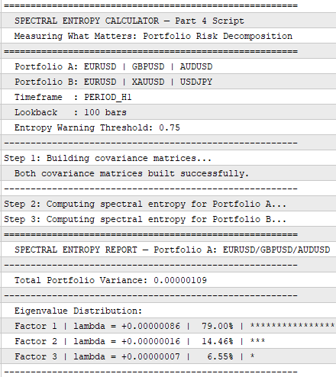Select the Portfolio B symbols log row

169,82
